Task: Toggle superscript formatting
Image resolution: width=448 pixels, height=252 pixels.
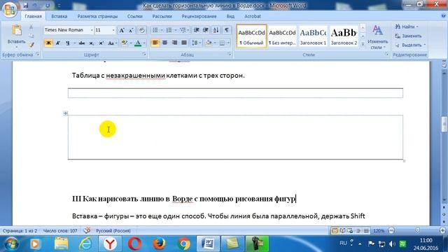Action: (x=101, y=43)
